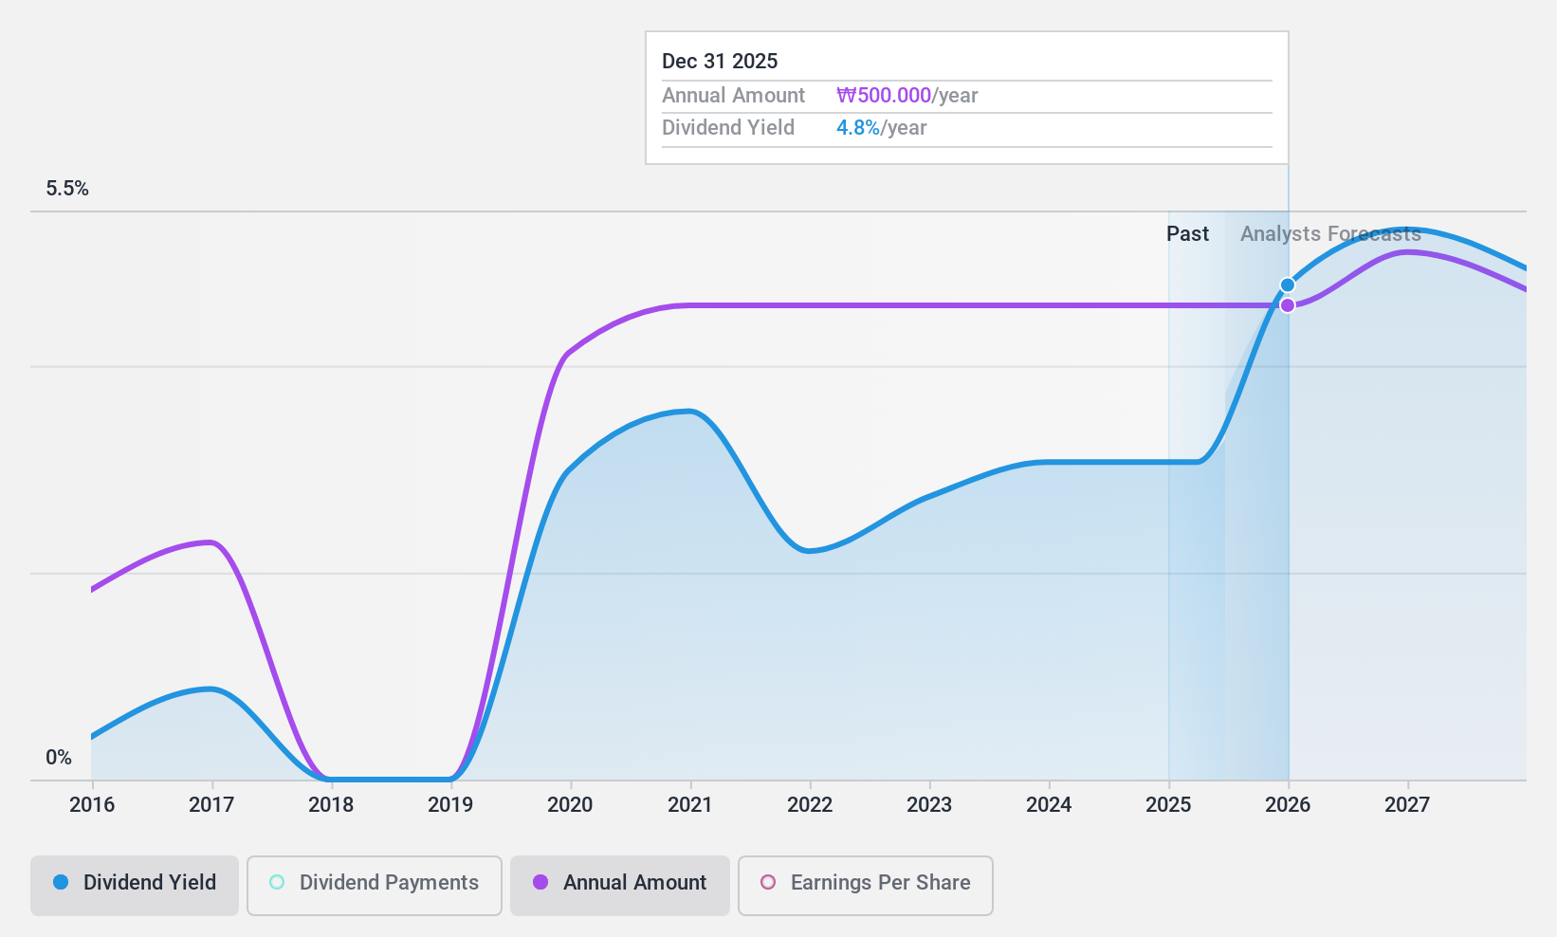This screenshot has height=937, width=1557.
Task: Click the ₩500.000/year annual amount value
Action: click(x=907, y=96)
